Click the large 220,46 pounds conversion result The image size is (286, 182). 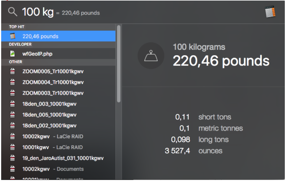click(221, 61)
